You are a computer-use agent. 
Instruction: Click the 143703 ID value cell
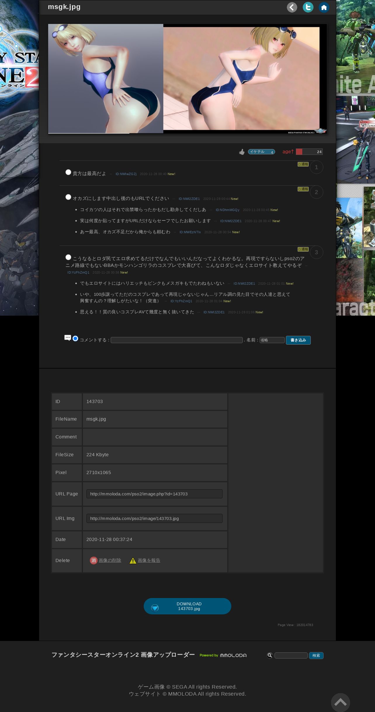click(x=155, y=402)
